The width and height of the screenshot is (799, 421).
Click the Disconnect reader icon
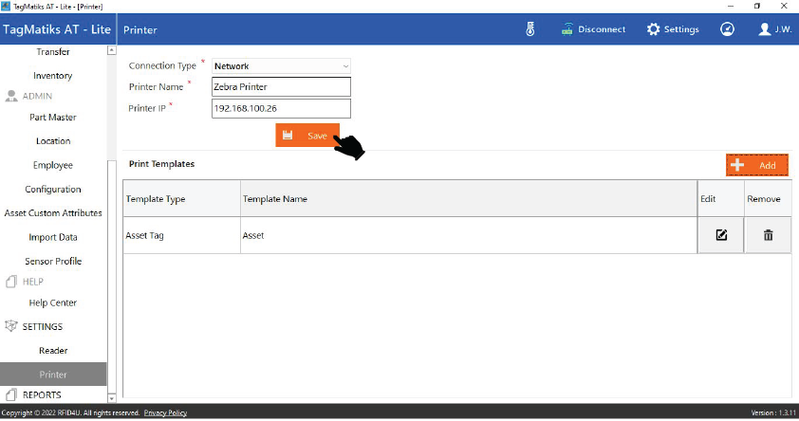pyautogui.click(x=568, y=29)
